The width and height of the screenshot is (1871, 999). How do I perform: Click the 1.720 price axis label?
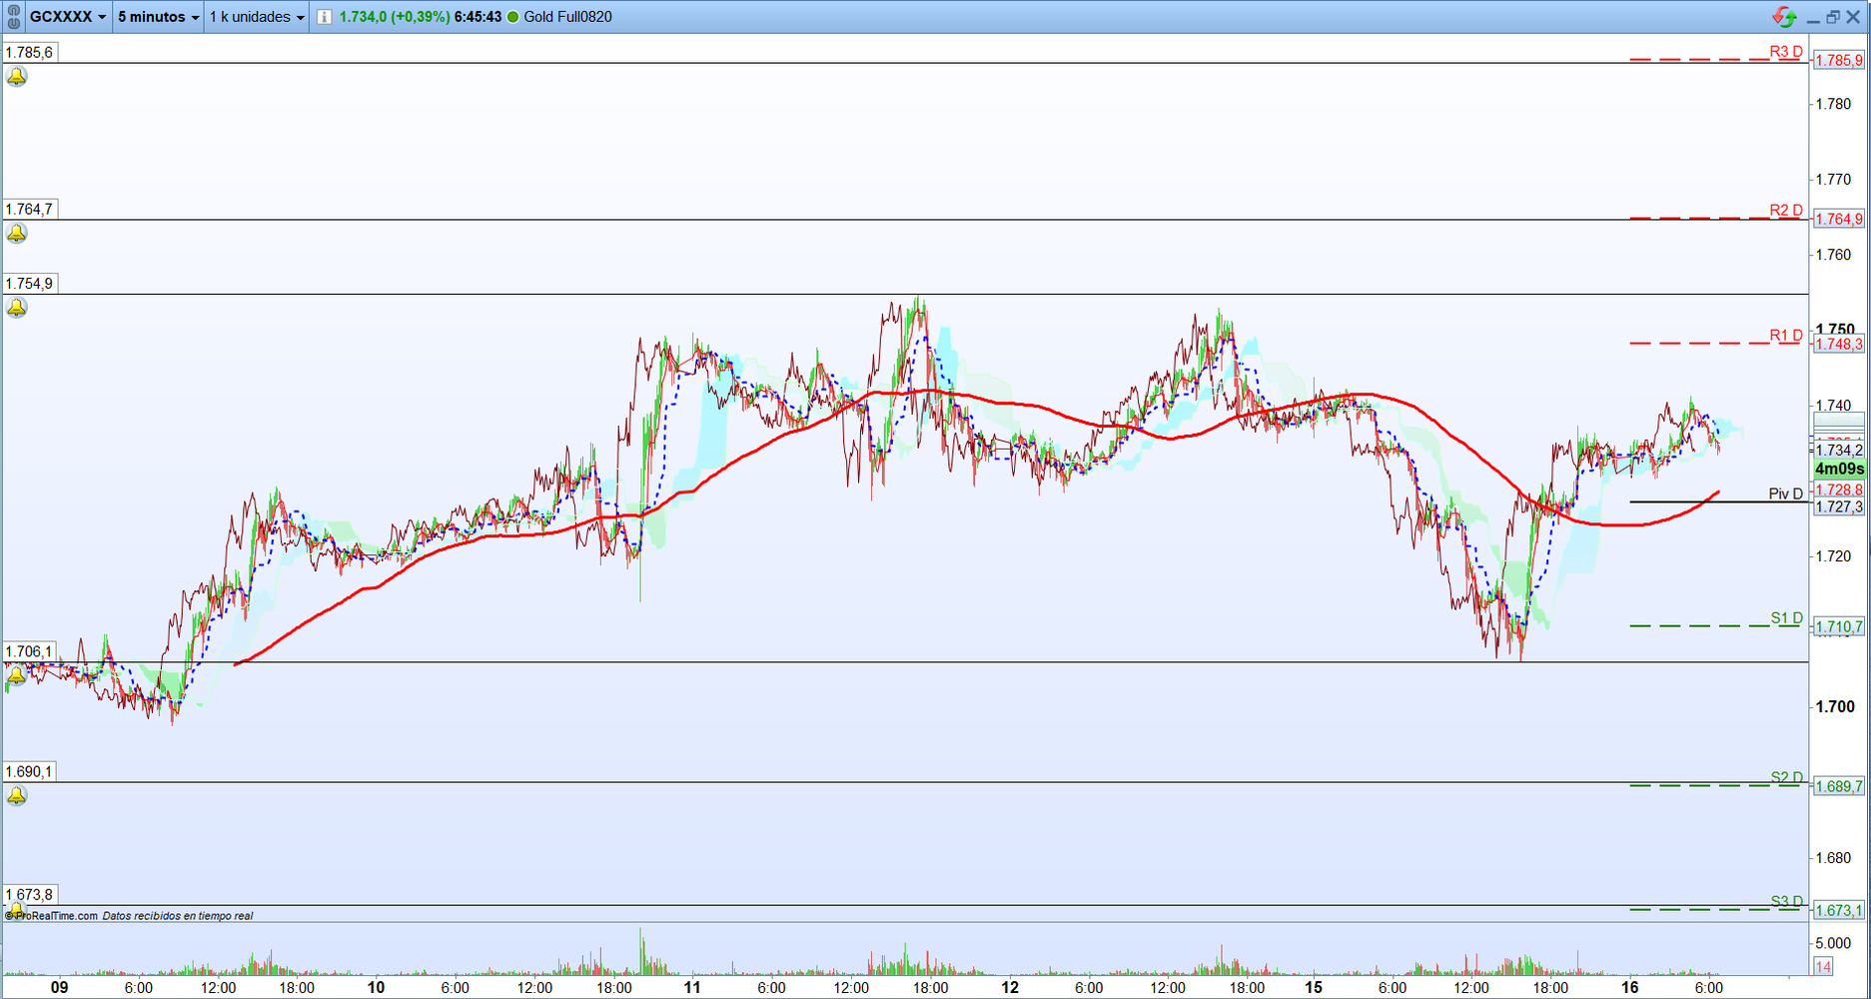1833,556
